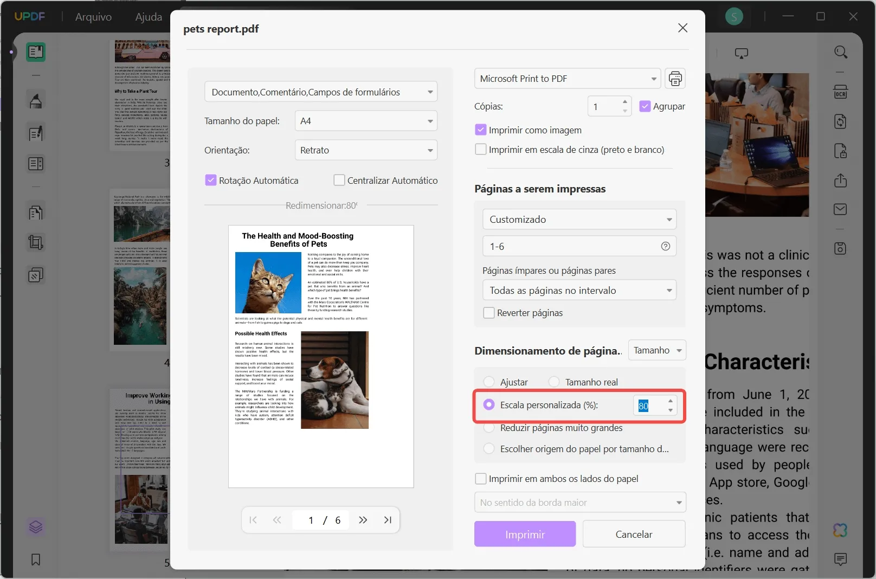Share the document via the export icon
The width and height of the screenshot is (876, 579).
(x=841, y=179)
